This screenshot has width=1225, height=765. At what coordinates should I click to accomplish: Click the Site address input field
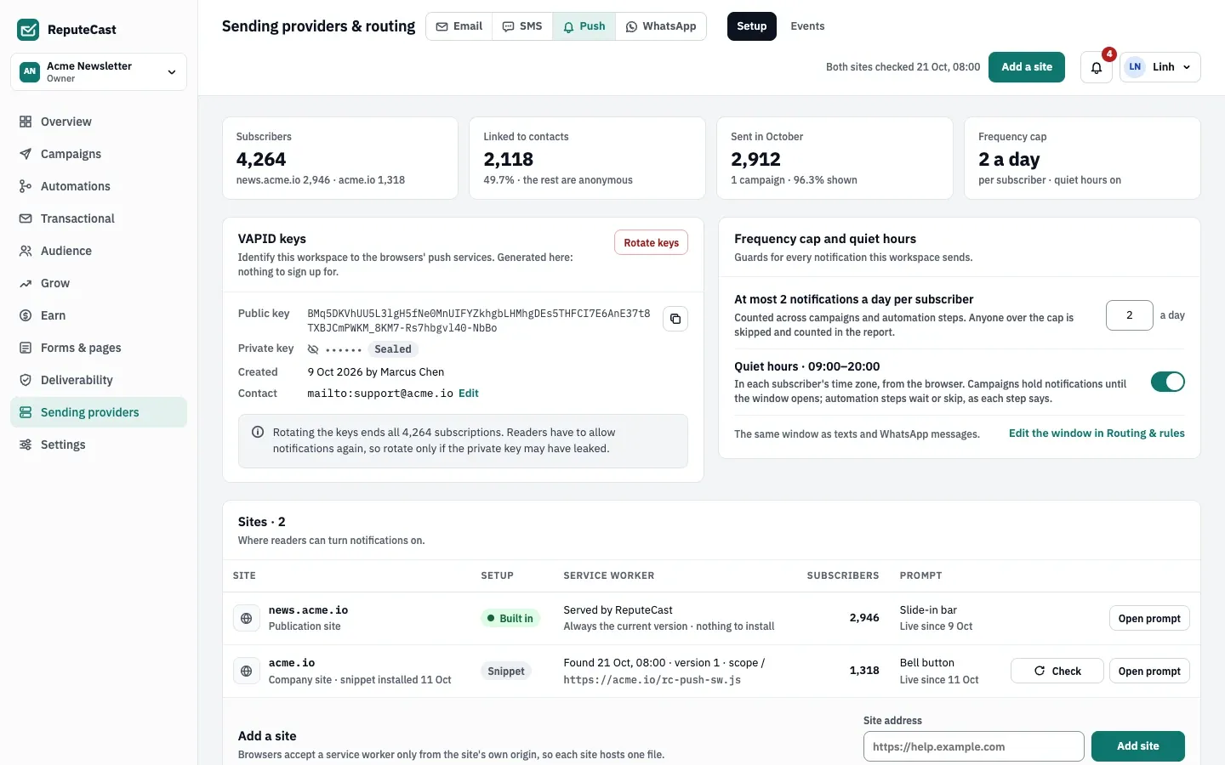pyautogui.click(x=974, y=746)
